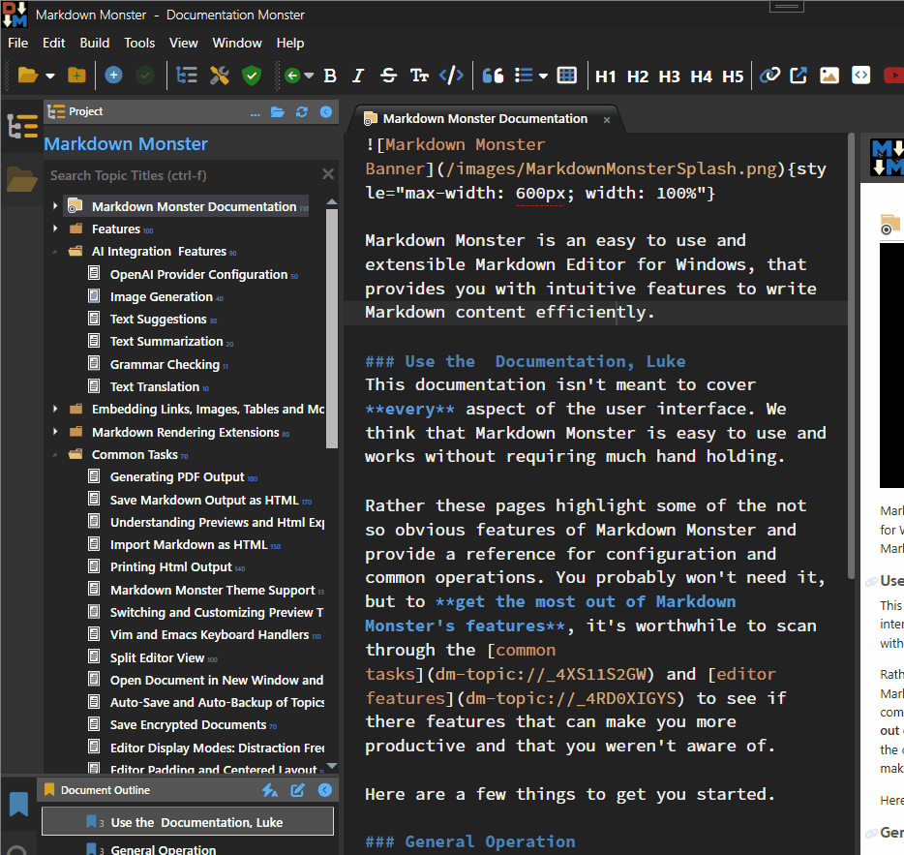
Task: Open the Help menu
Action: coord(290,44)
